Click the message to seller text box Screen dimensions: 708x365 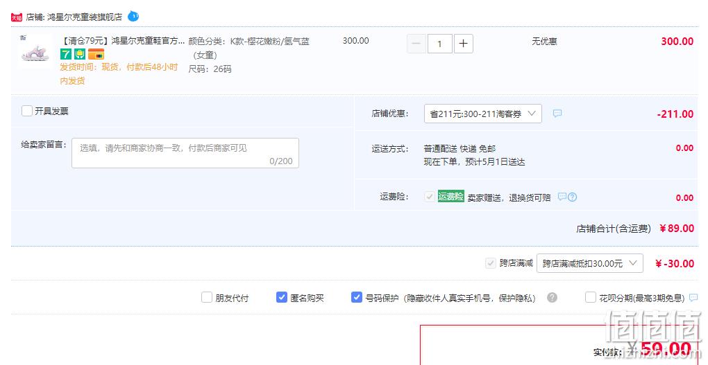point(185,153)
